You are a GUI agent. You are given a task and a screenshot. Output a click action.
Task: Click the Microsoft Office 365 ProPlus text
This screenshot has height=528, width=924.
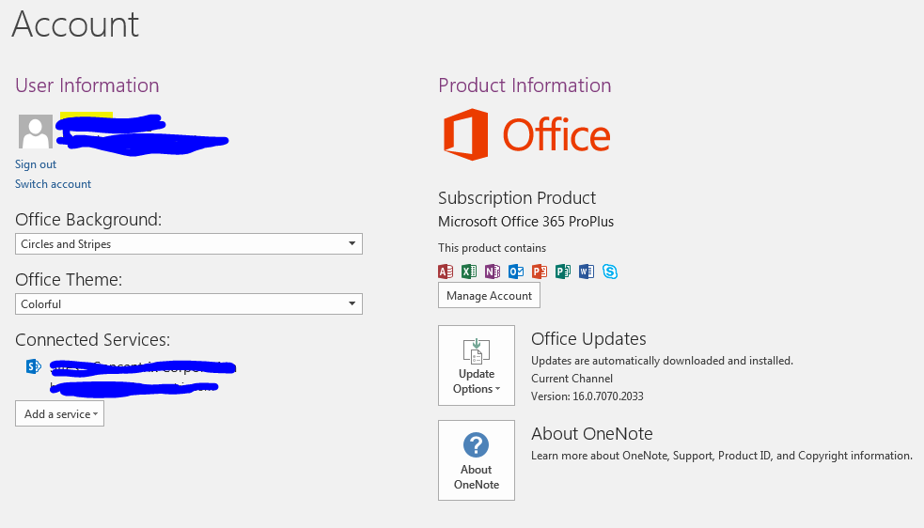click(x=525, y=222)
